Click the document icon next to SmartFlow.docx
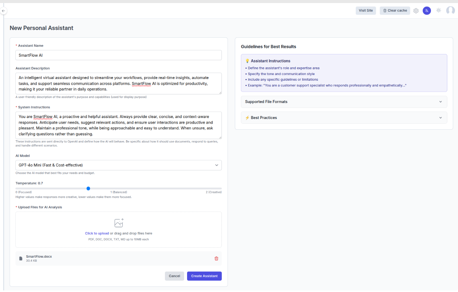 (x=21, y=258)
